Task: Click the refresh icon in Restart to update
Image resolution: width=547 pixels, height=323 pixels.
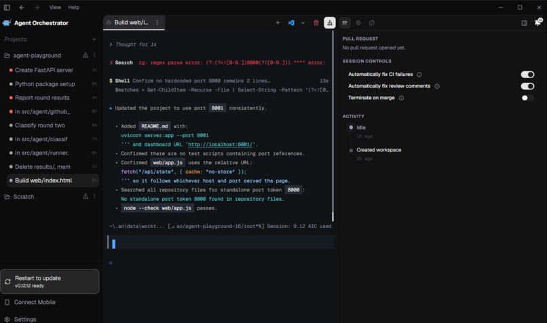Action: pos(7,282)
